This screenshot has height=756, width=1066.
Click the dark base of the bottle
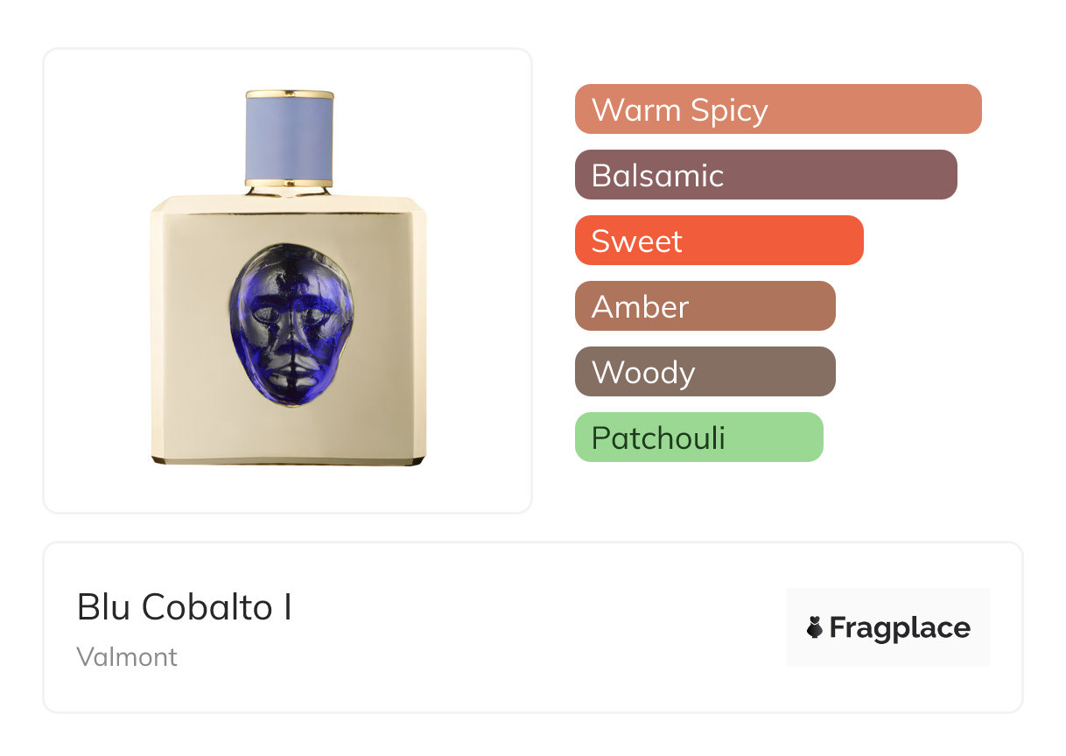click(x=290, y=459)
